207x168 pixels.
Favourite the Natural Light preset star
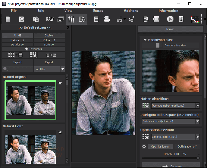pyautogui.click(x=60, y=132)
